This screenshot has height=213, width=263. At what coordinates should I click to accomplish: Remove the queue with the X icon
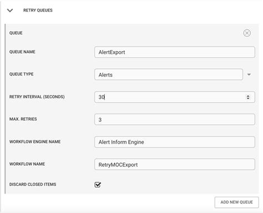[x=247, y=33]
